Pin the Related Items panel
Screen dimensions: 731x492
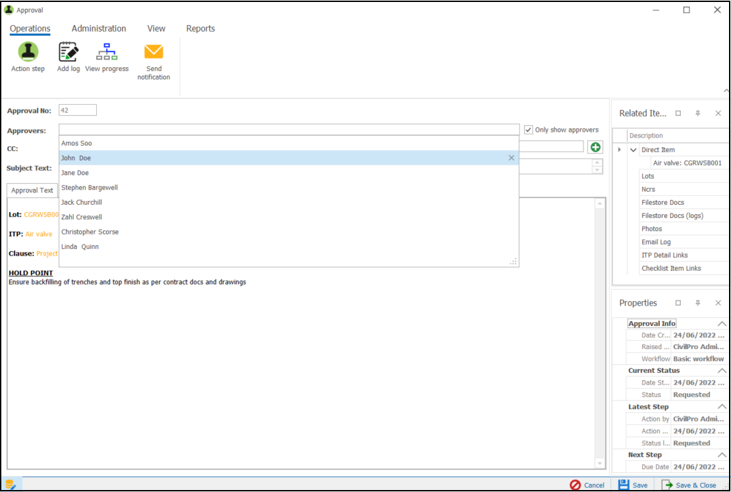[698, 113]
